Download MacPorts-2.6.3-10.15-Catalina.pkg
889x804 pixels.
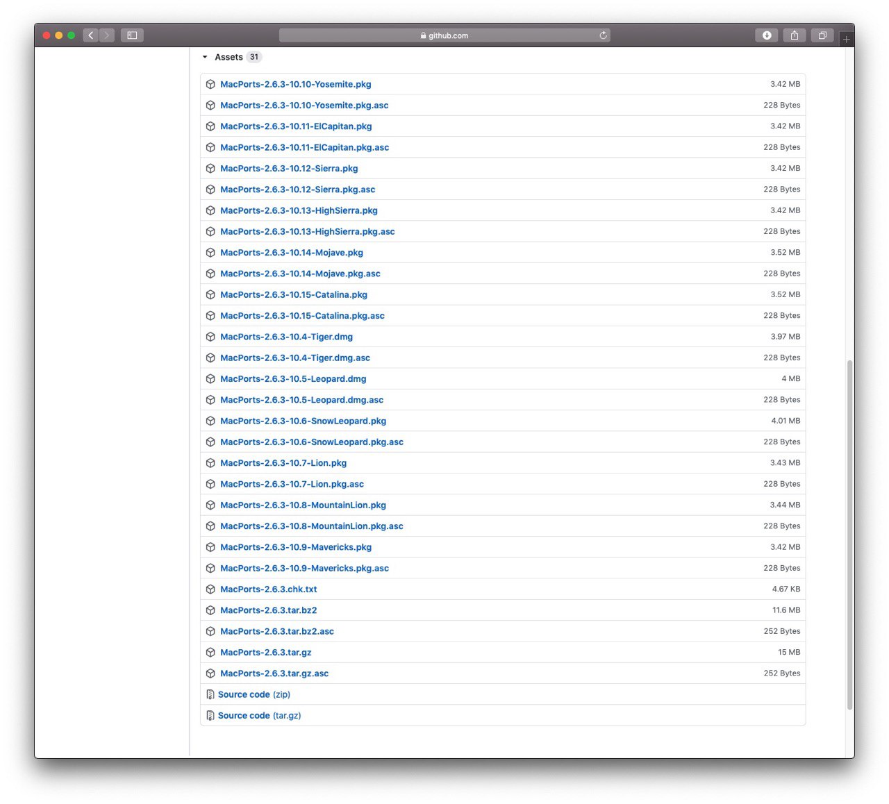point(294,295)
